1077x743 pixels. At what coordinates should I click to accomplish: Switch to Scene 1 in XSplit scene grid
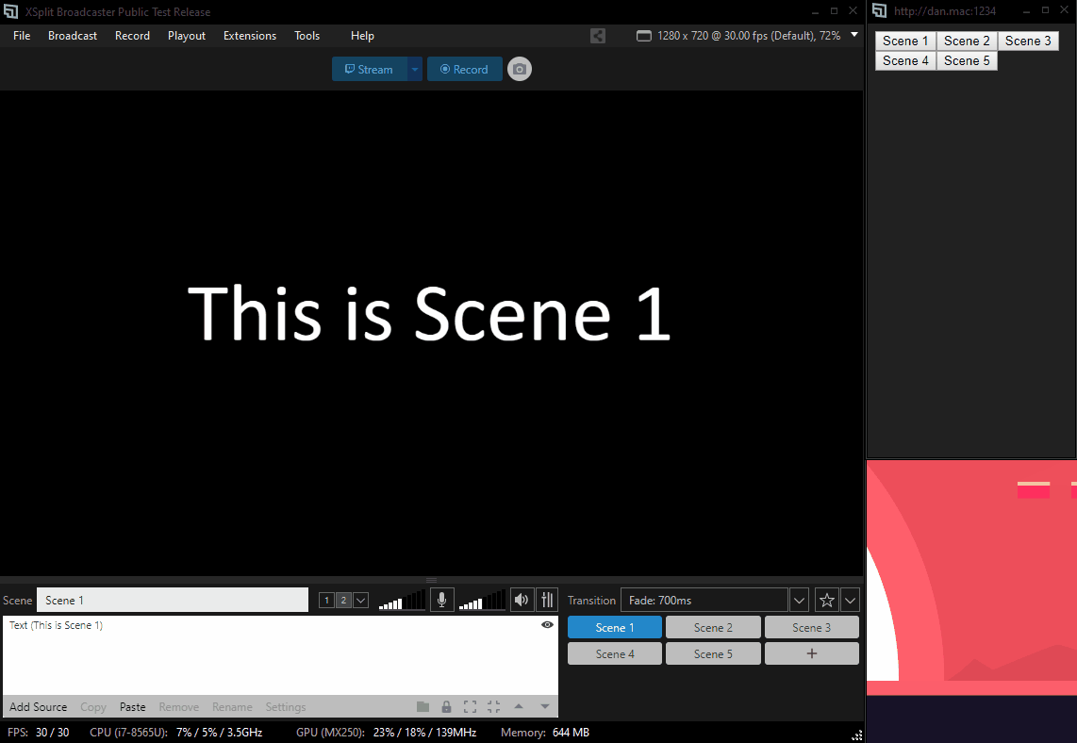(615, 628)
